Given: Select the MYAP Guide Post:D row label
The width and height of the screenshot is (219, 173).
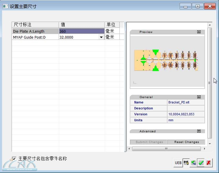Looking at the screenshot, I should pyautogui.click(x=35, y=37).
